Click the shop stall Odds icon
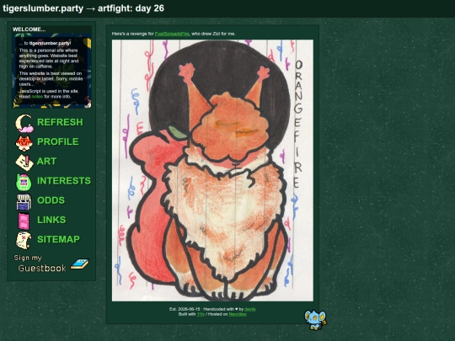Screen dimensions: 455x341 pyautogui.click(x=24, y=201)
